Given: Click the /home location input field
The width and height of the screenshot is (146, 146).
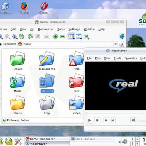Looking at the screenshot, I should coord(65,44).
